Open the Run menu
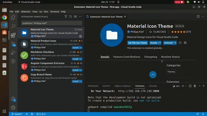 tap(46, 12)
